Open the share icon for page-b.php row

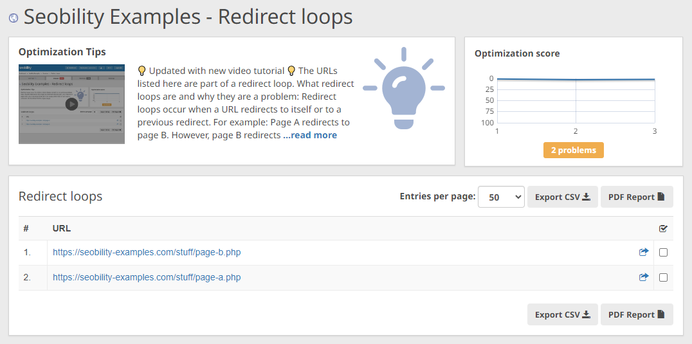pyautogui.click(x=644, y=252)
